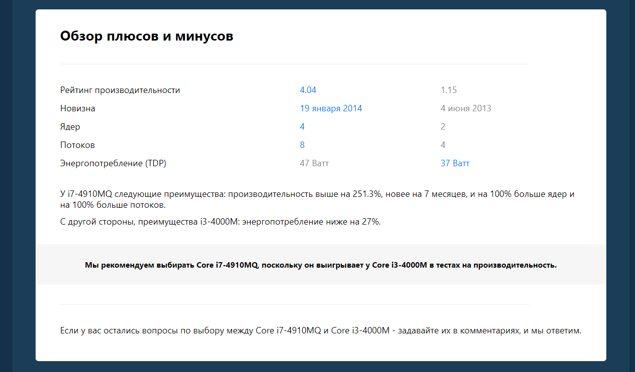Click the date "4 июня 2013"
The height and width of the screenshot is (372, 635).
point(466,108)
